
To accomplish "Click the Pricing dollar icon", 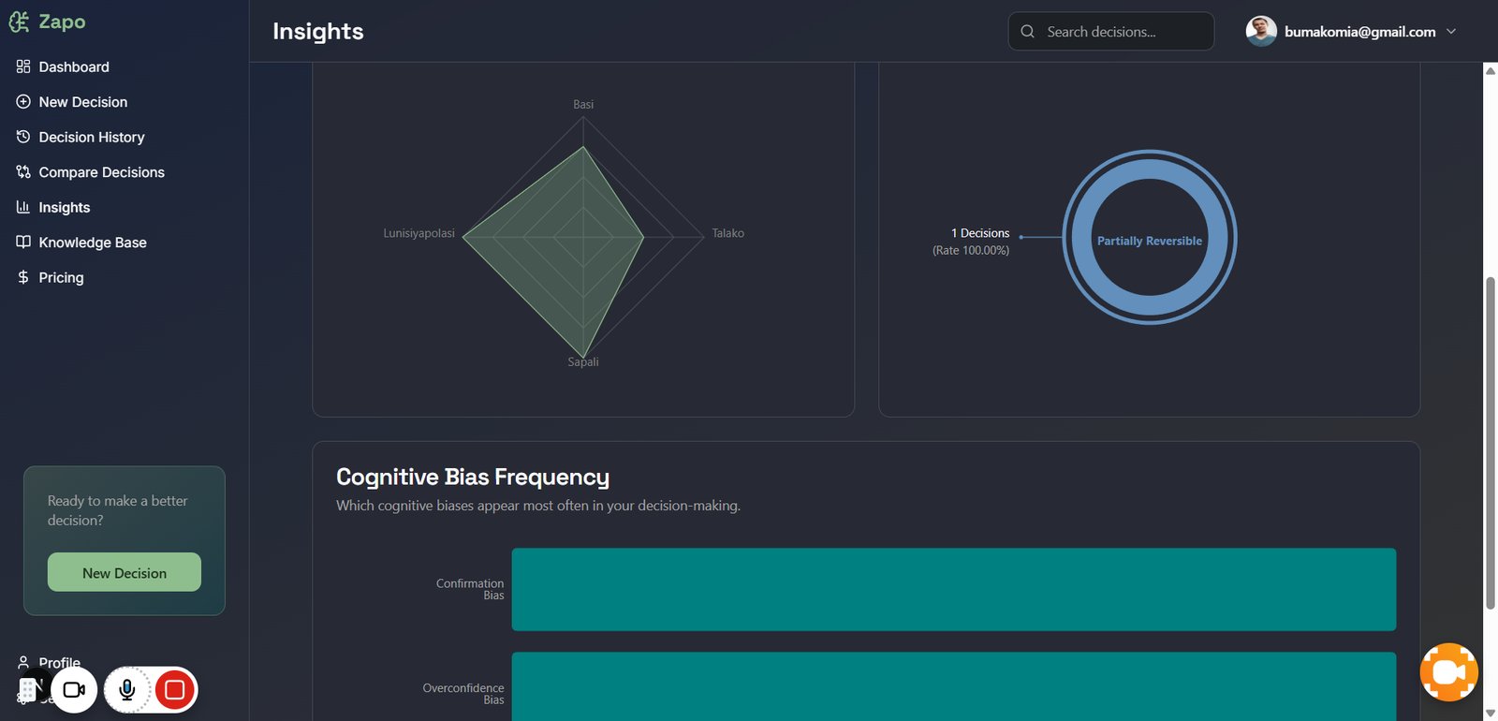I will click(x=23, y=277).
